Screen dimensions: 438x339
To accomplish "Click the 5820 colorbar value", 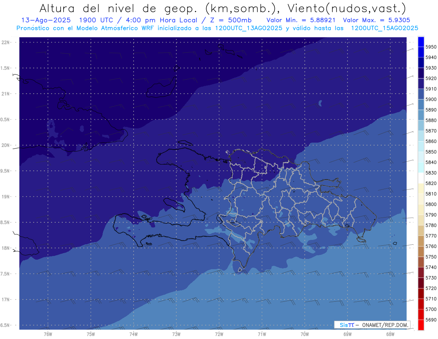I will 431,183.
